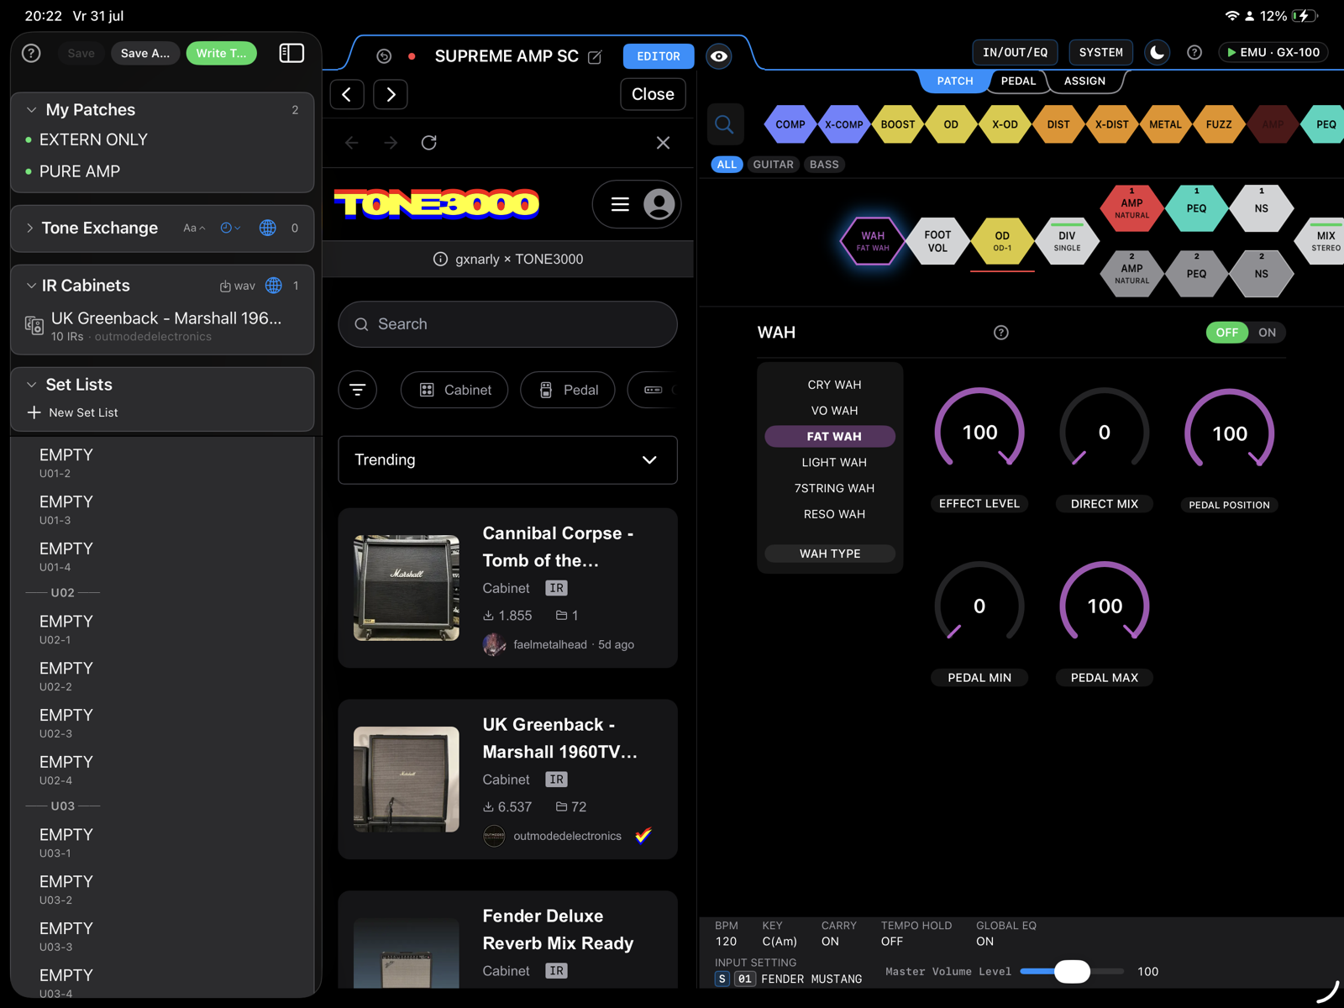The image size is (1344, 1008).
Task: Switch to the ASSIGN tab
Action: coord(1084,81)
